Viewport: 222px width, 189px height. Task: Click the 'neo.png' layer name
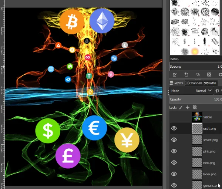coord(209,163)
